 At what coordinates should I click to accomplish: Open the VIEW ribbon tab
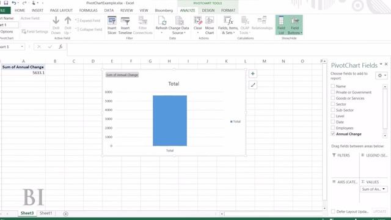pos(144,10)
